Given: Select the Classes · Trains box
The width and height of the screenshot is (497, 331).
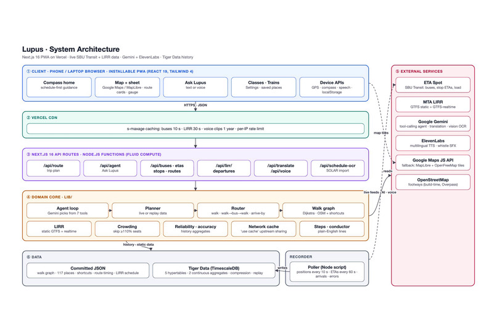Looking at the screenshot, I should [263, 87].
